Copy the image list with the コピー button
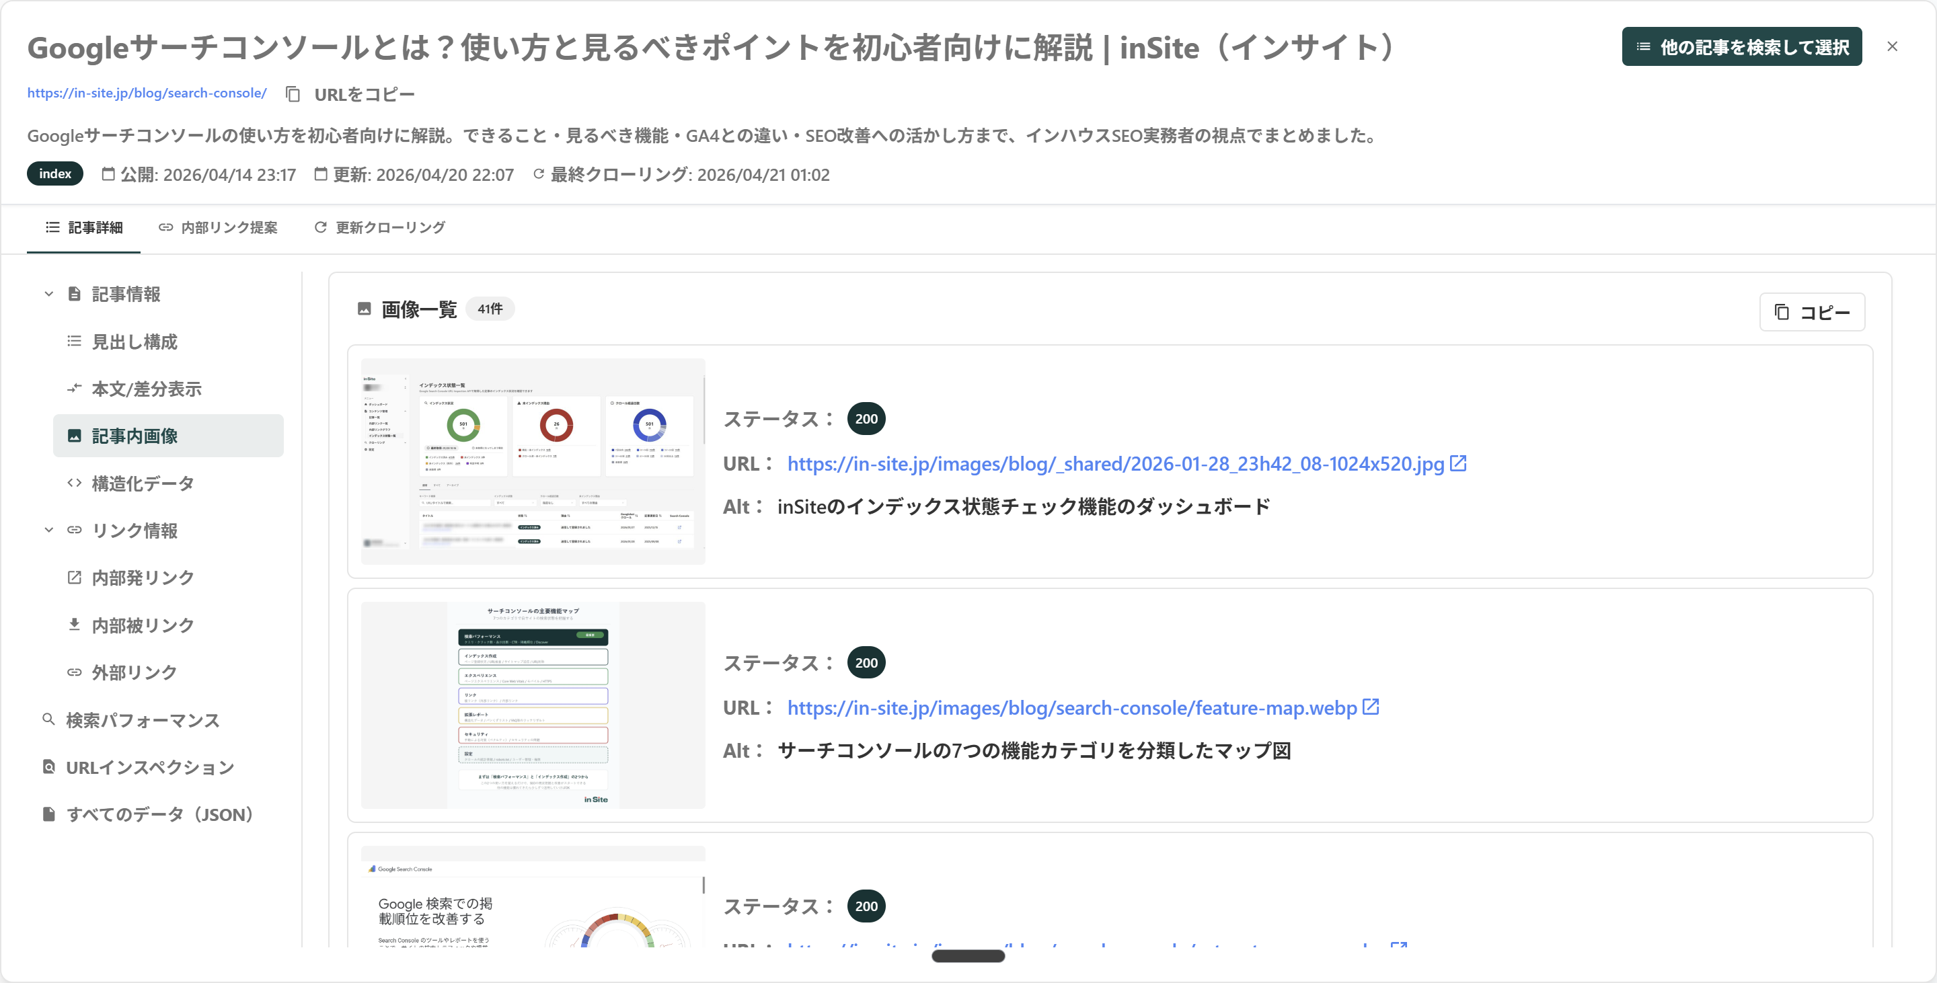The height and width of the screenshot is (983, 1937). (1811, 312)
